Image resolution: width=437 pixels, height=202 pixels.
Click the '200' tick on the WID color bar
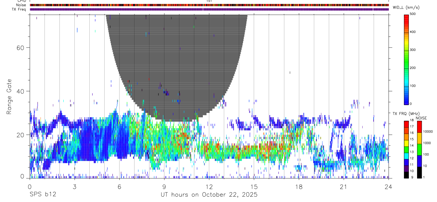(x=413, y=68)
